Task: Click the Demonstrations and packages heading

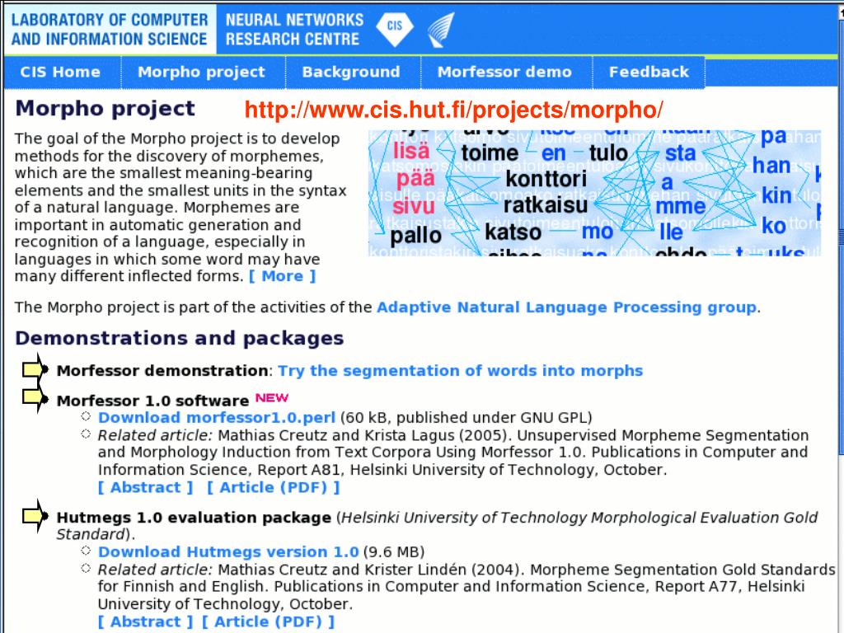Action: point(179,338)
